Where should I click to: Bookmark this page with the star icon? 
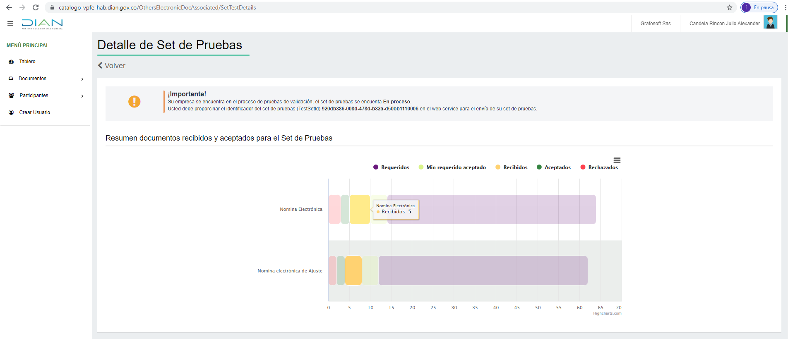729,7
